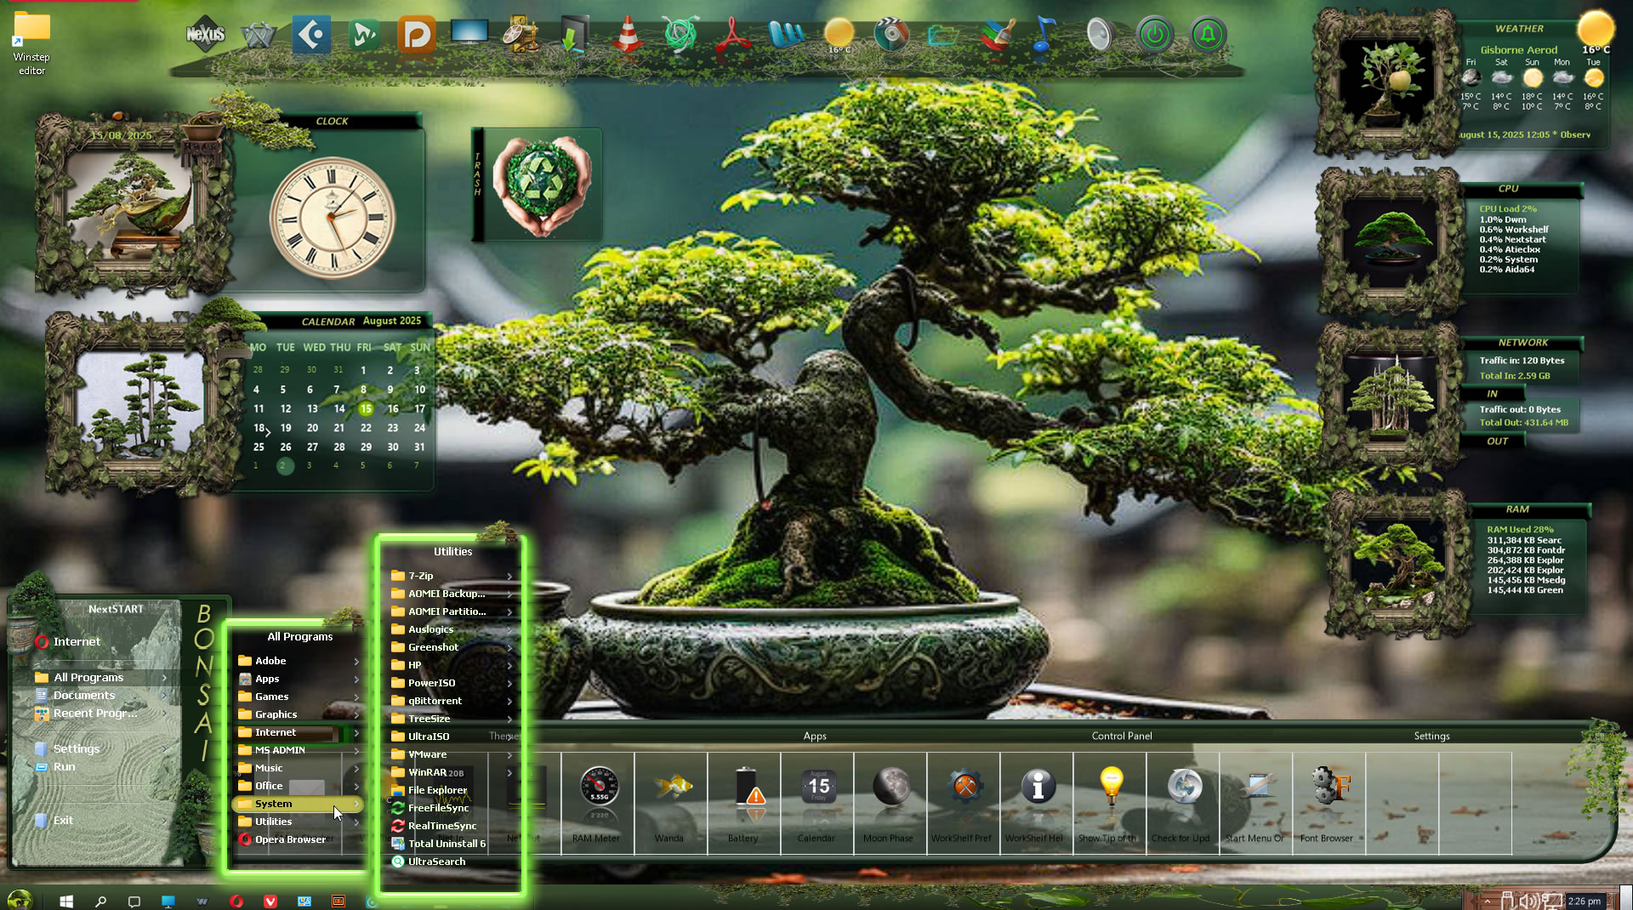Select Utilities in All Programs menu
This screenshot has width=1633, height=910.
[274, 822]
